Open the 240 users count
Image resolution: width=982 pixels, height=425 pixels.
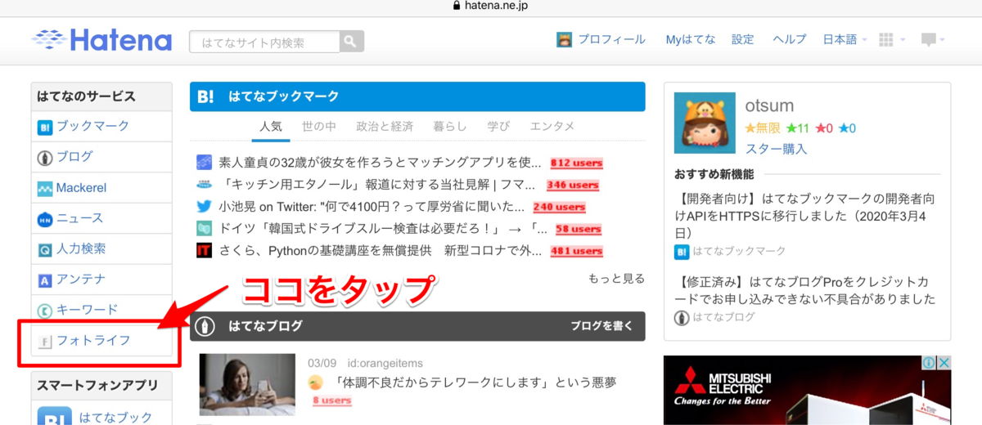[560, 207]
